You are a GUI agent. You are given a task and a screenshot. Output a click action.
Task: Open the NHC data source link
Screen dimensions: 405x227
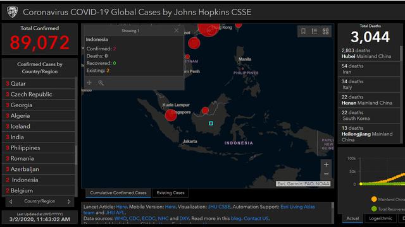[163, 219]
